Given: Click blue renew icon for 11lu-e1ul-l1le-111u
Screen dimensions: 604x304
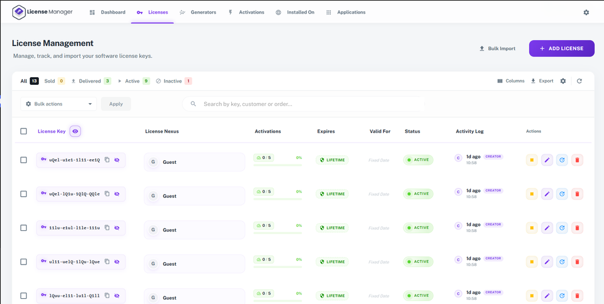Looking at the screenshot, I should [x=562, y=228].
